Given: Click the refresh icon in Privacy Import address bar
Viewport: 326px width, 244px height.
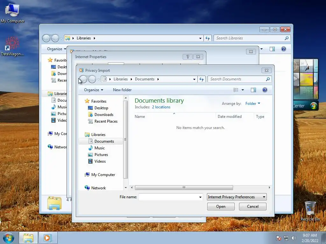Looking at the screenshot, I should click(202, 79).
